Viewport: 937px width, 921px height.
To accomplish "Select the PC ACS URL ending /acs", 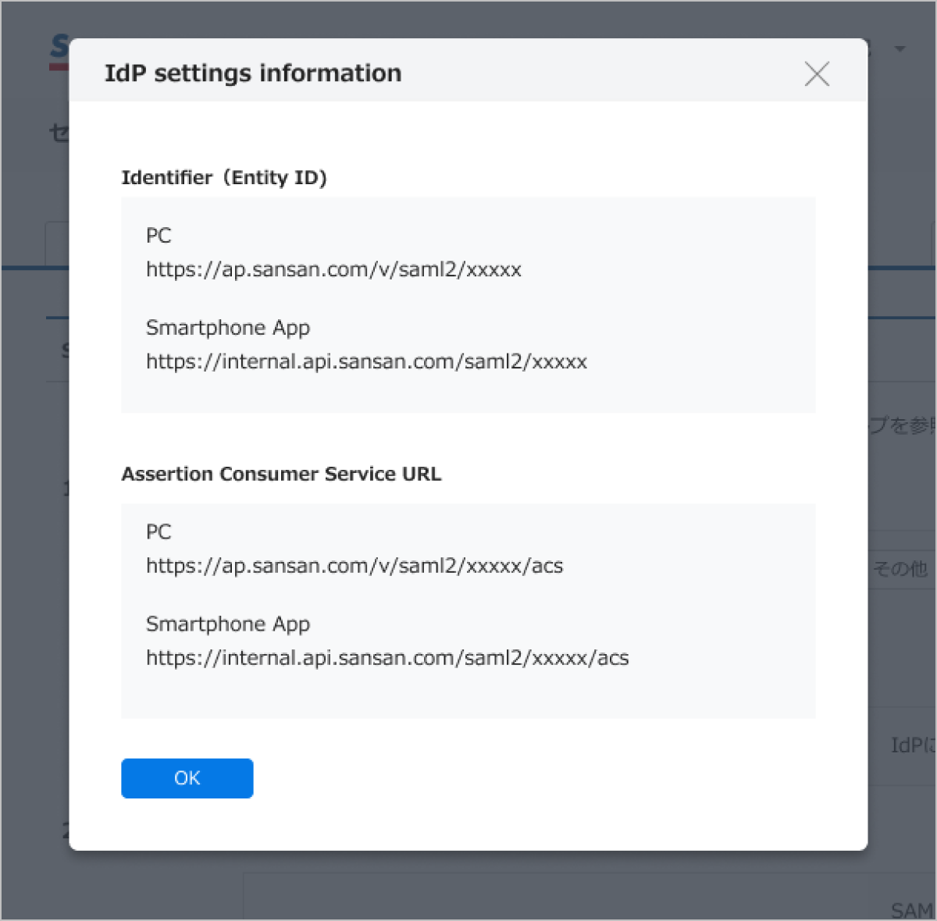I will click(354, 567).
